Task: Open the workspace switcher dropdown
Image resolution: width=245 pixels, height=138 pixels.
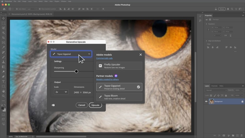Action: coord(241,9)
